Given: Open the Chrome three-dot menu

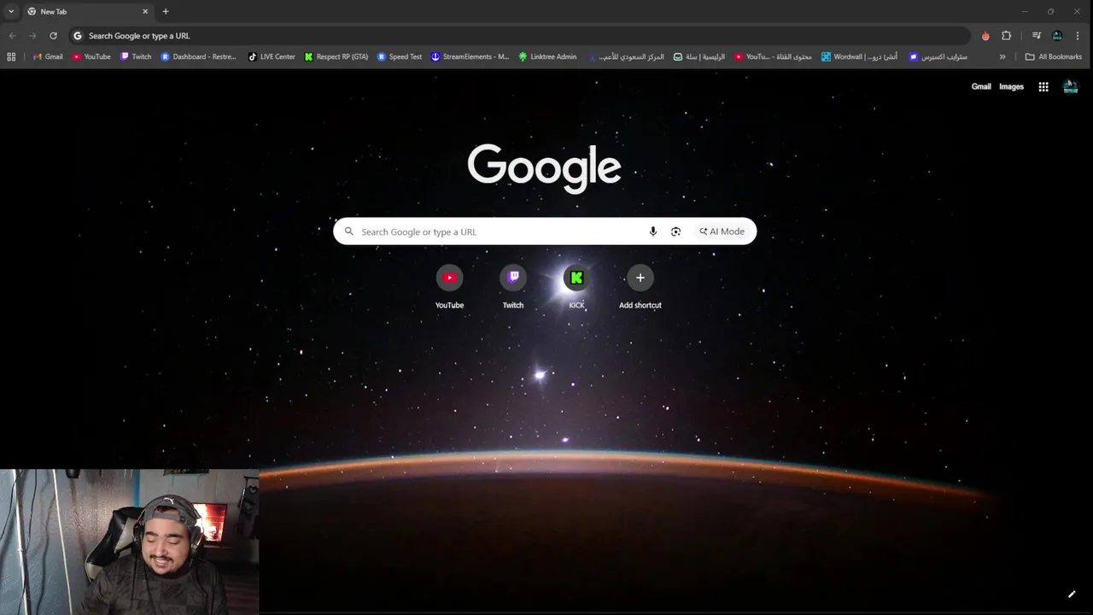Looking at the screenshot, I should point(1078,36).
